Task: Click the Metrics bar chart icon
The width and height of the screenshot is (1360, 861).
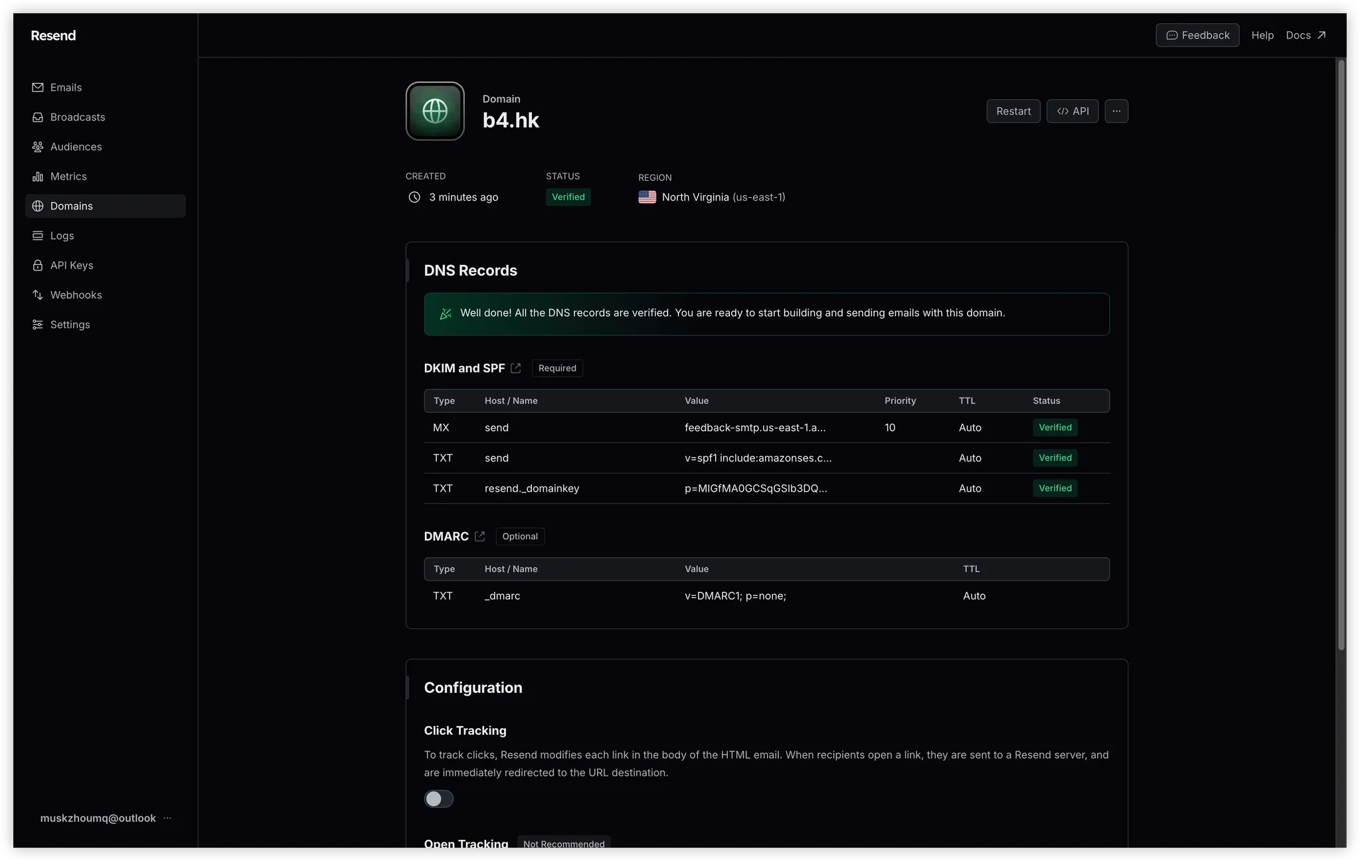Action: 38,177
